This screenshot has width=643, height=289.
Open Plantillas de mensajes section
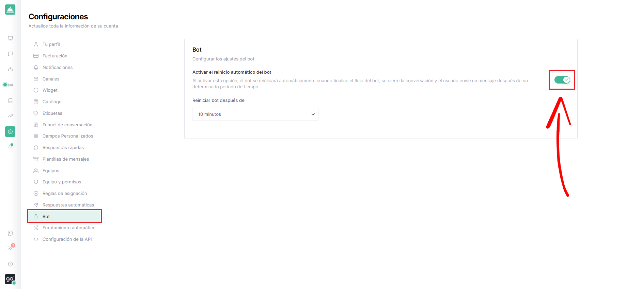pyautogui.click(x=65, y=159)
